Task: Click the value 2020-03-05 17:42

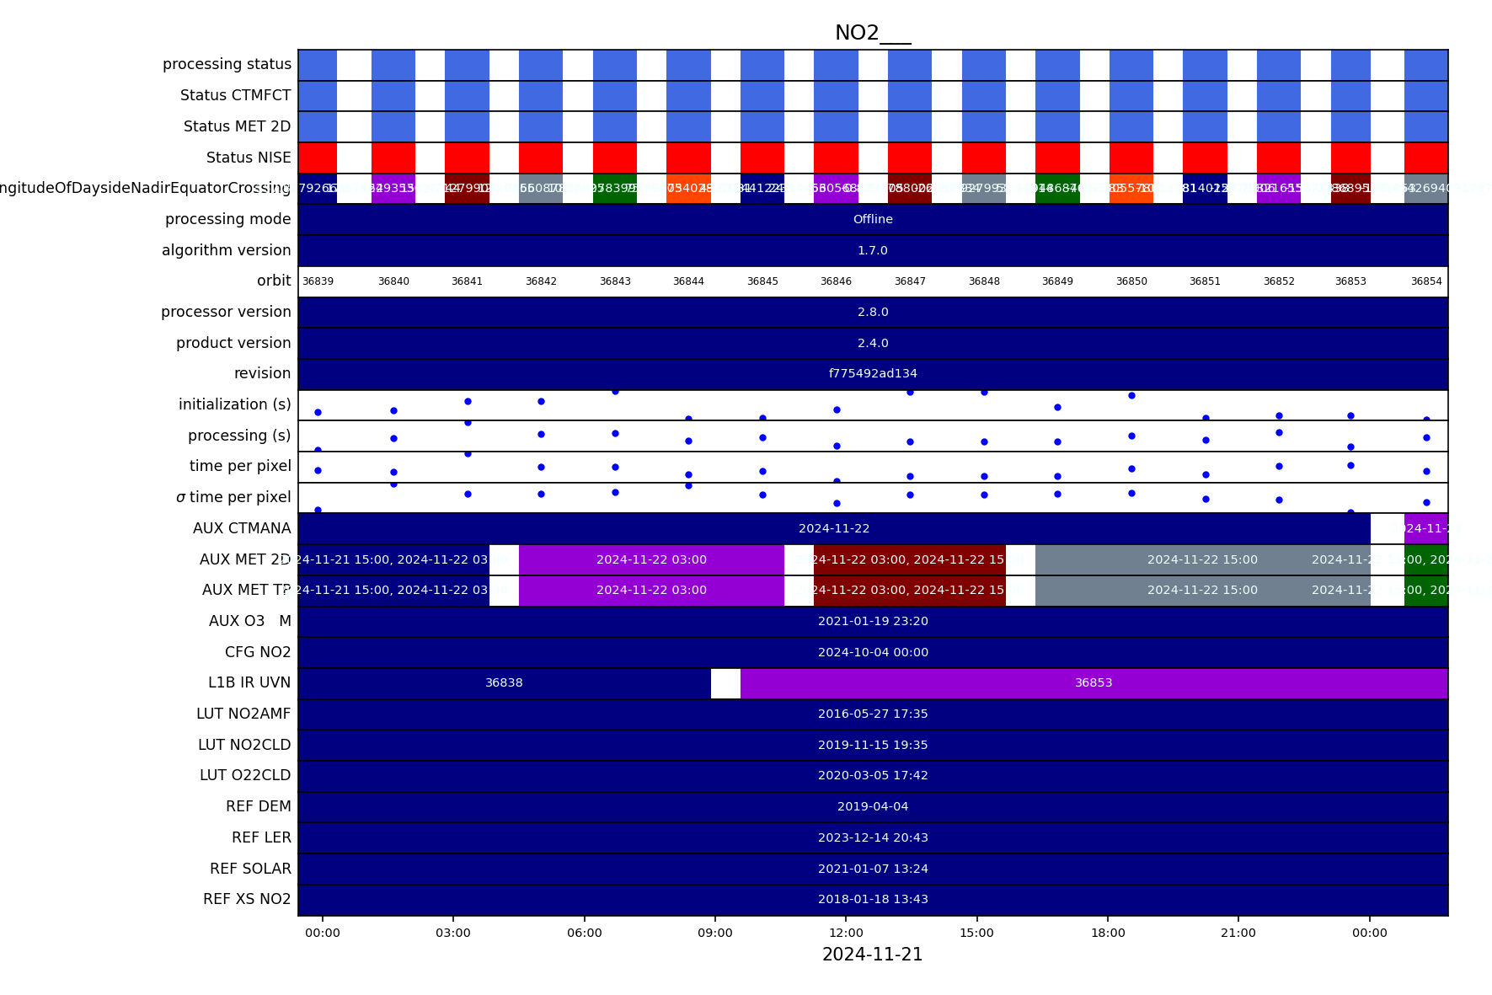Action: coord(873,775)
